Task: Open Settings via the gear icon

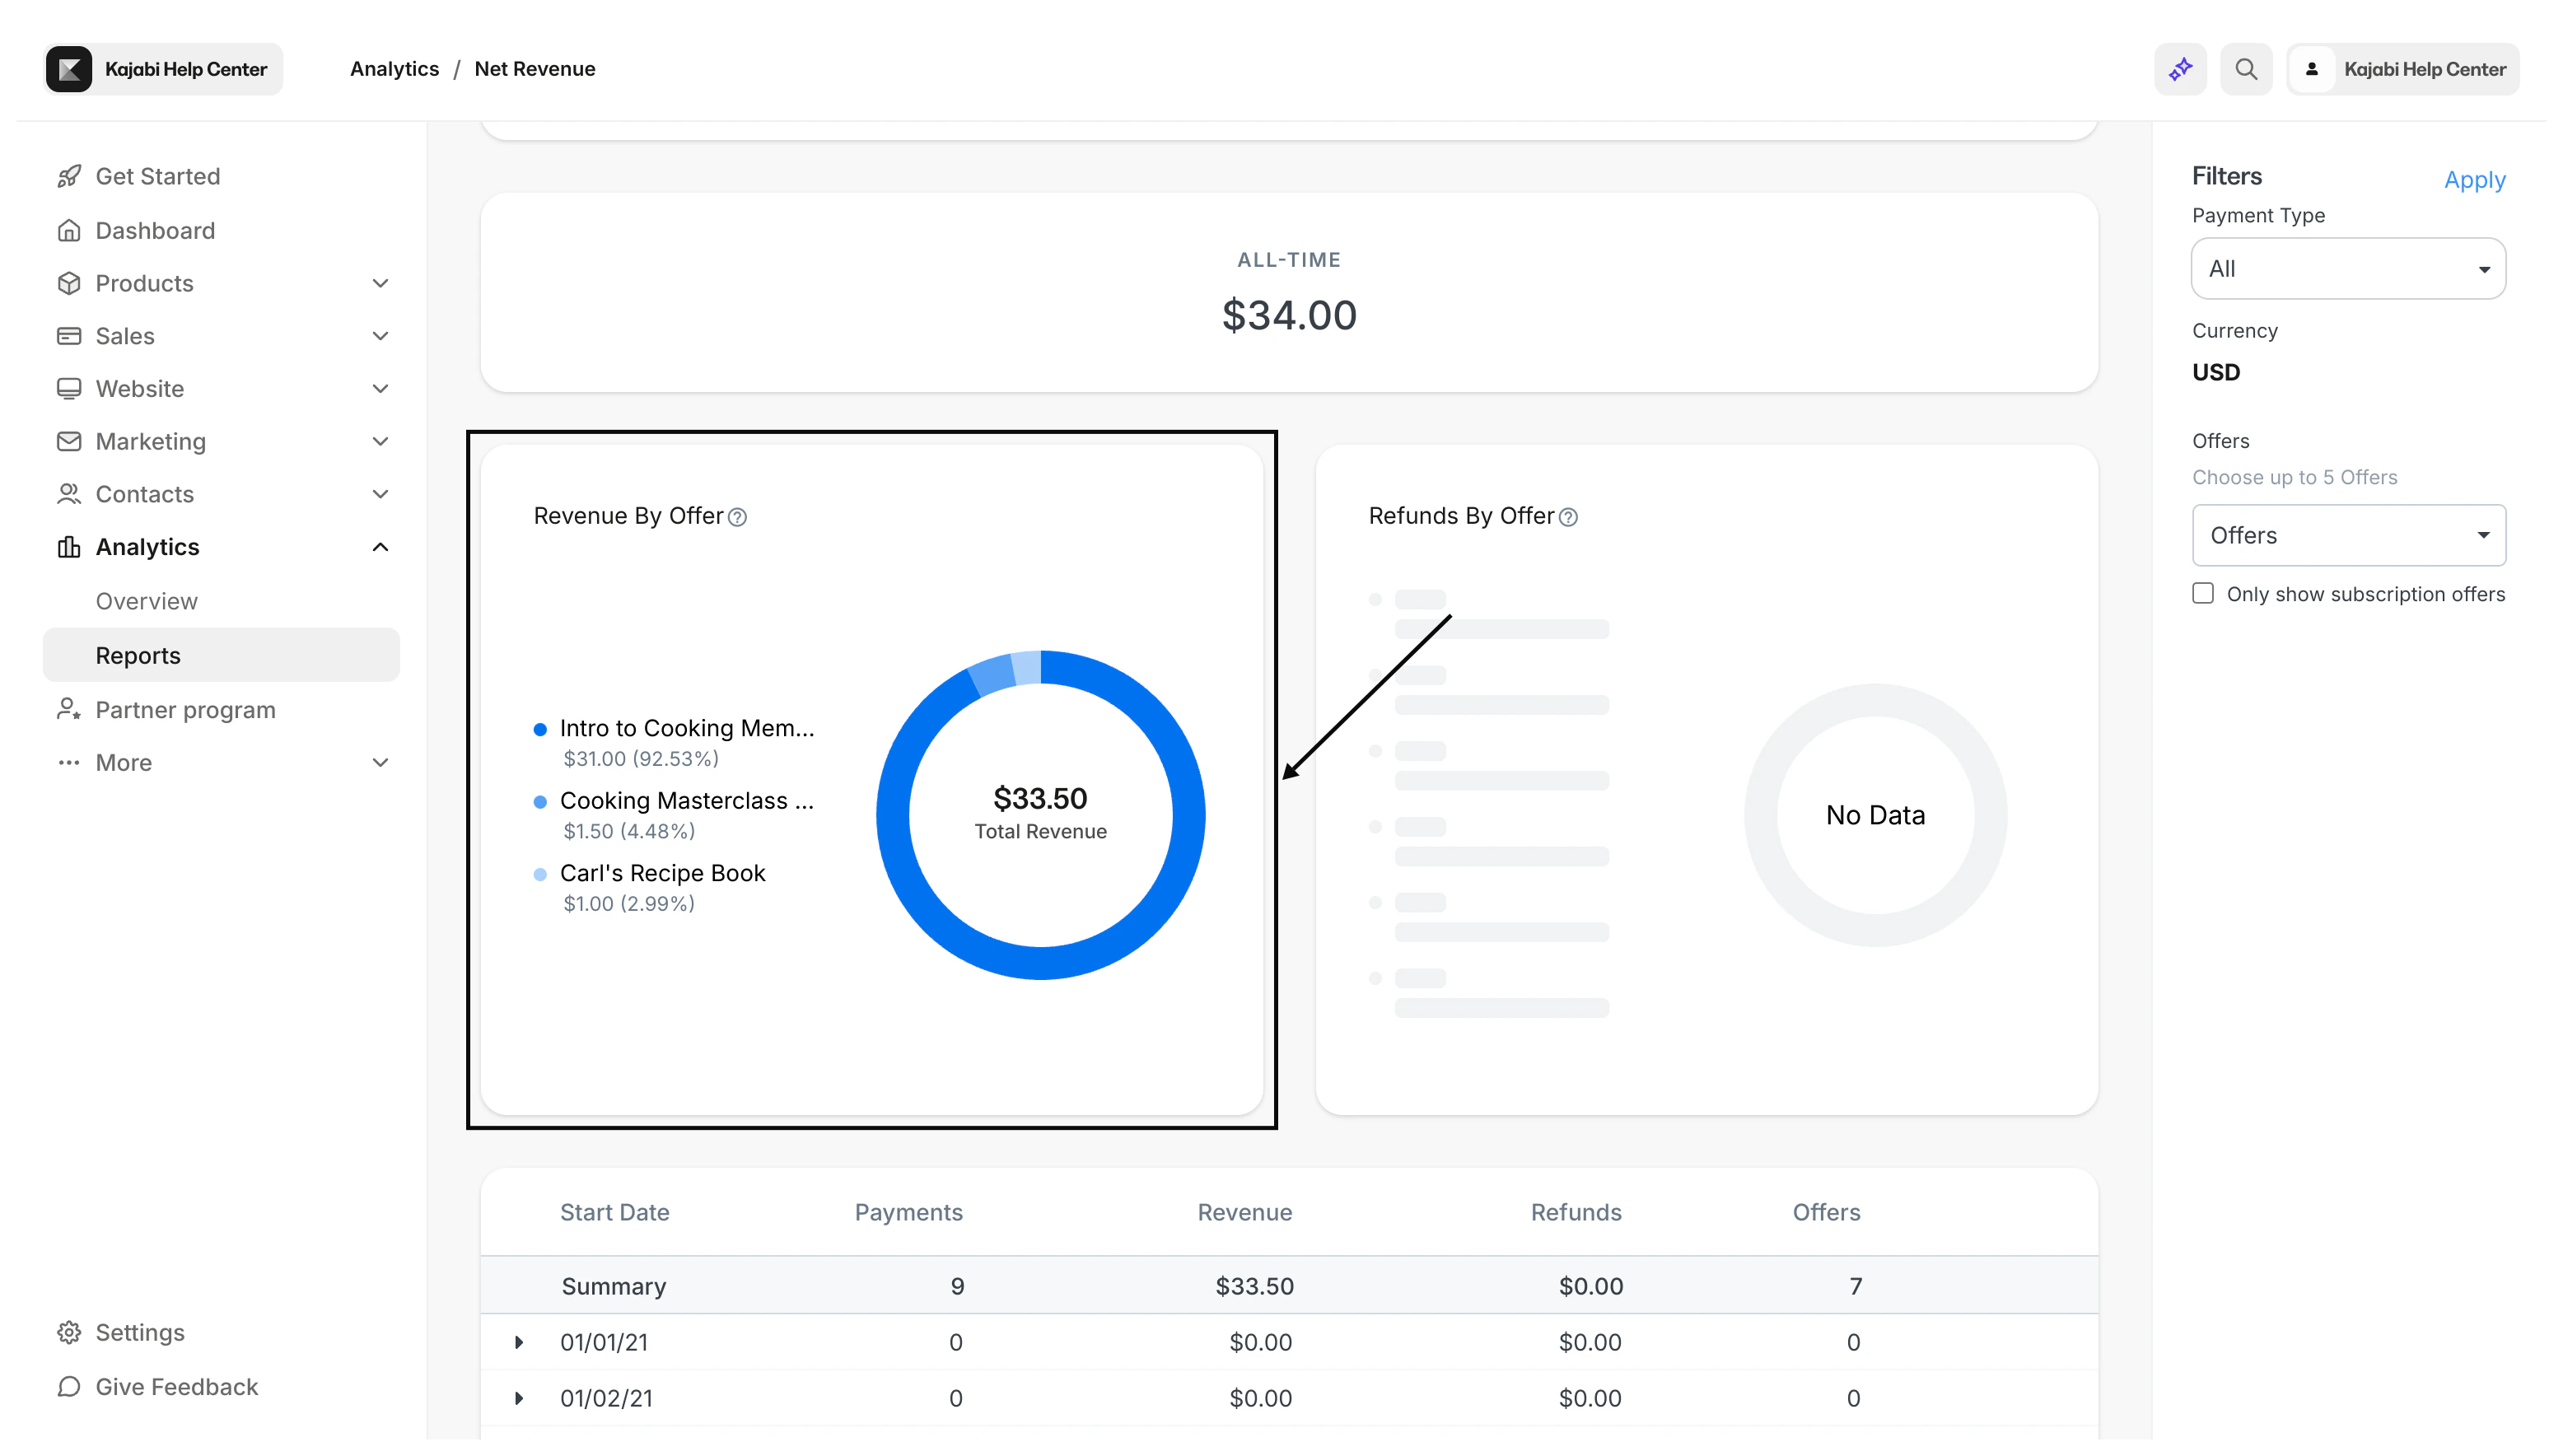Action: pos(69,1332)
